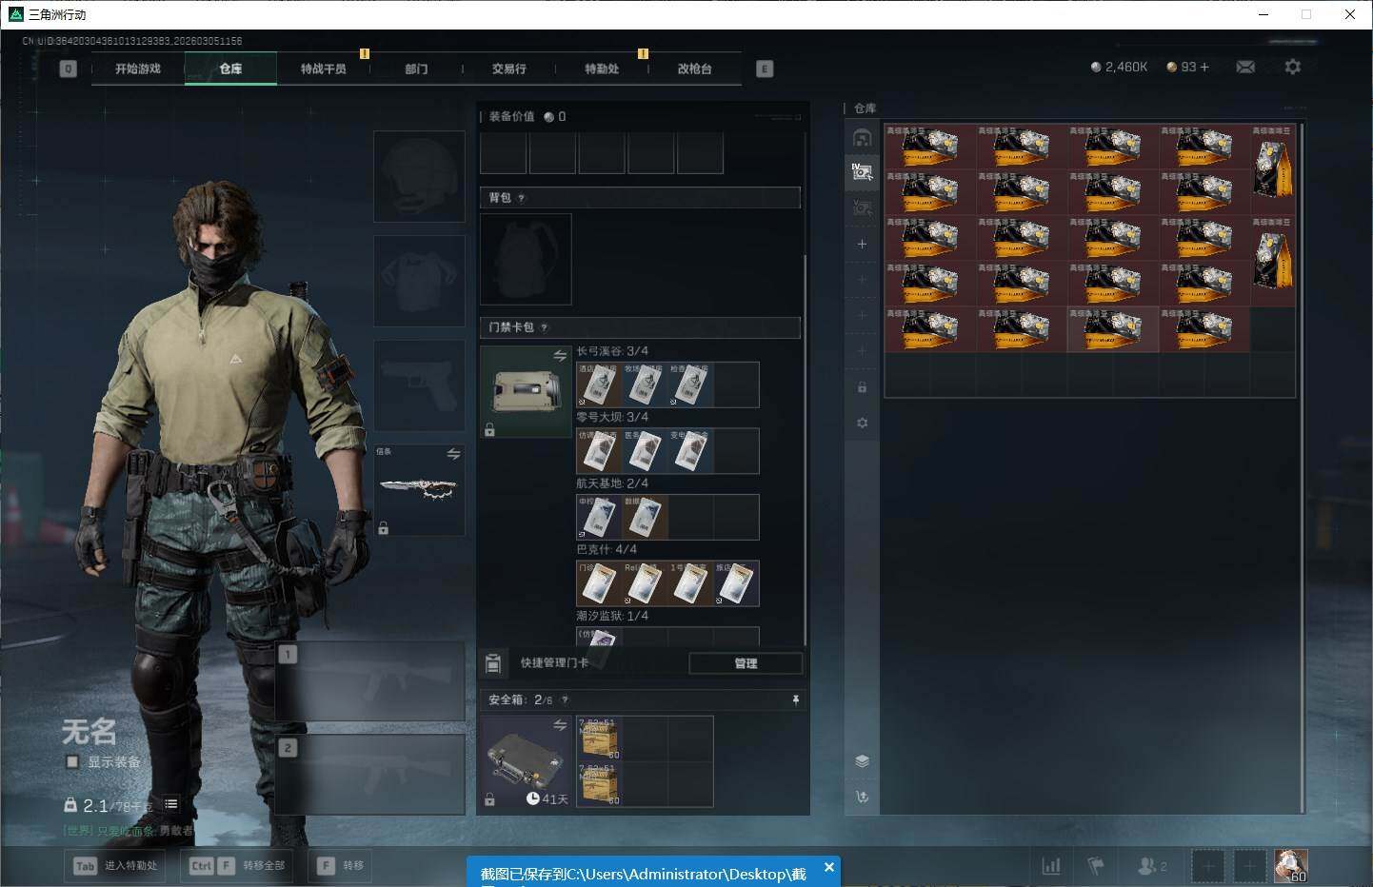Go to the 特勤处 tab
The image size is (1373, 887).
[x=602, y=69]
